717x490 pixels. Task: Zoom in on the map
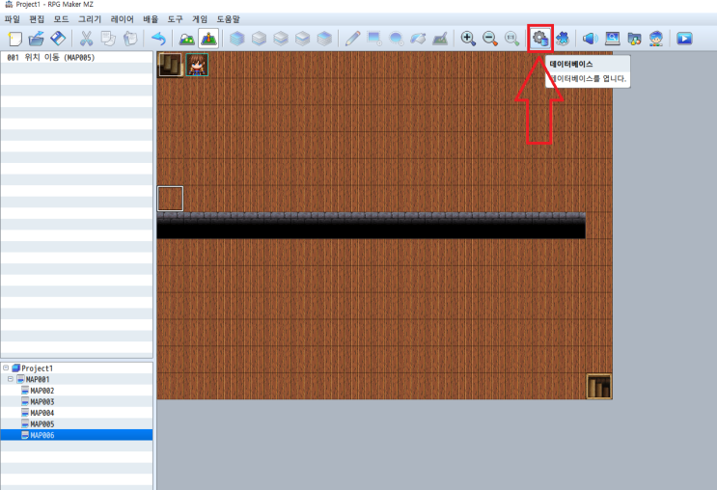click(x=468, y=39)
